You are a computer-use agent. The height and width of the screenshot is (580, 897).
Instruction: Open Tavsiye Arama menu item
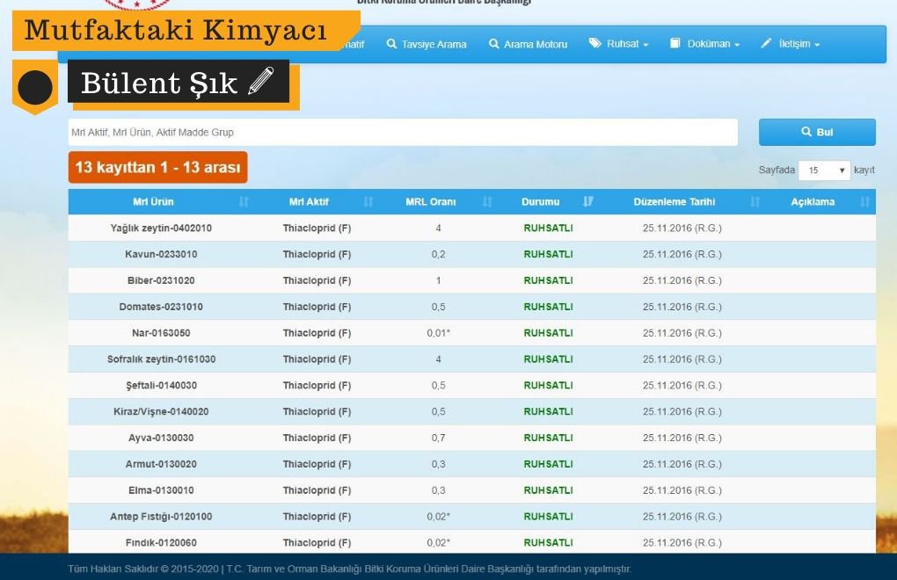427,44
